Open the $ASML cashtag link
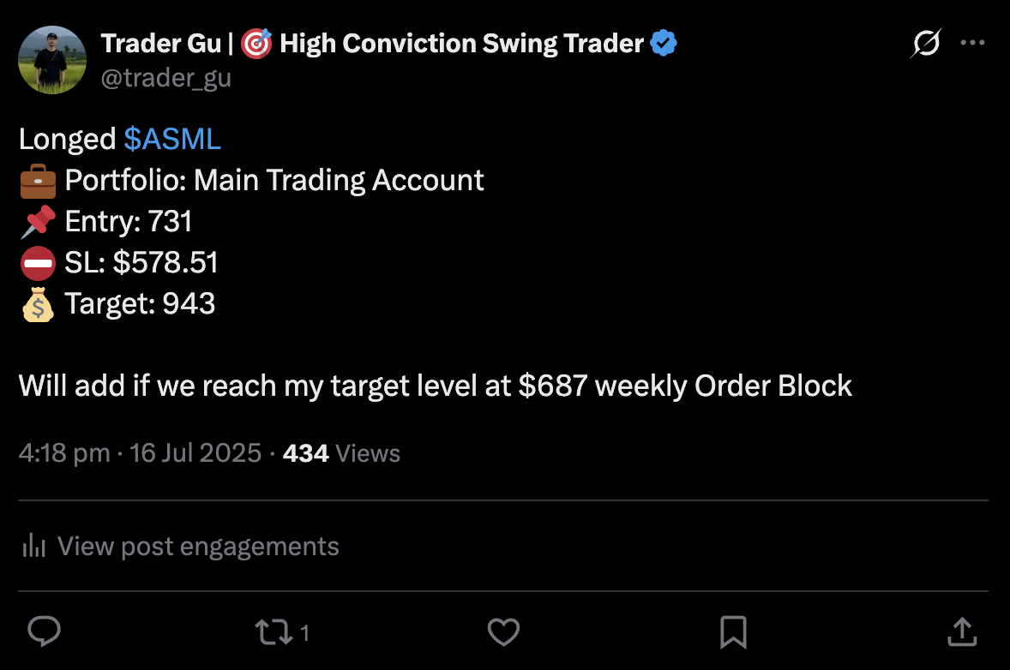Screen dimensions: 1010x670 click(171, 139)
